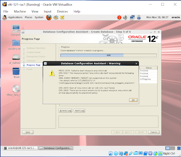Click OK in the Warning dialog
This screenshot has height=157, width=181.
133,100
